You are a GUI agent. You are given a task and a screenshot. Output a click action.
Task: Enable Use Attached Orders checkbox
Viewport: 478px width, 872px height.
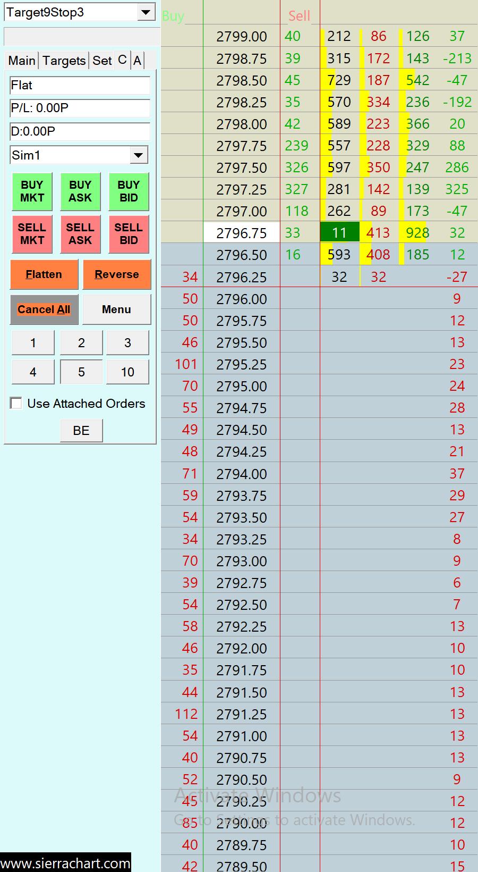(16, 404)
